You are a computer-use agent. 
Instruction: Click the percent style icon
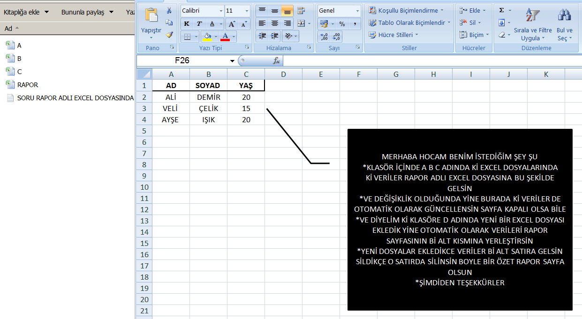342,23
